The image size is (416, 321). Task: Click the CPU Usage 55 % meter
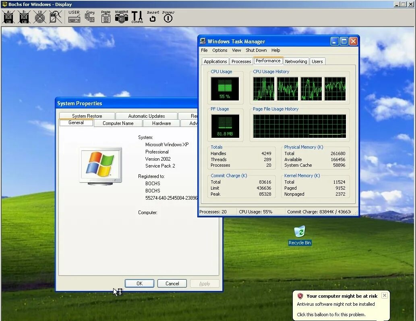(x=225, y=89)
